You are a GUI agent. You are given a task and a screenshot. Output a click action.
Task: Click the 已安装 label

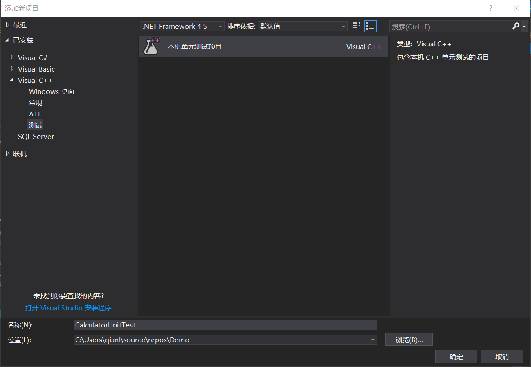click(23, 40)
